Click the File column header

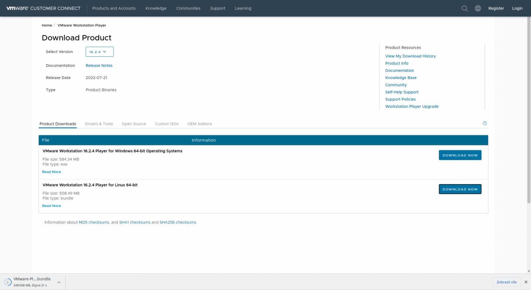pos(46,140)
